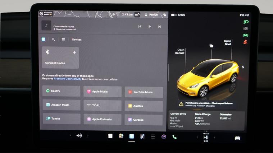Skip to the next track
The width and height of the screenshot is (273, 153).
160,26
